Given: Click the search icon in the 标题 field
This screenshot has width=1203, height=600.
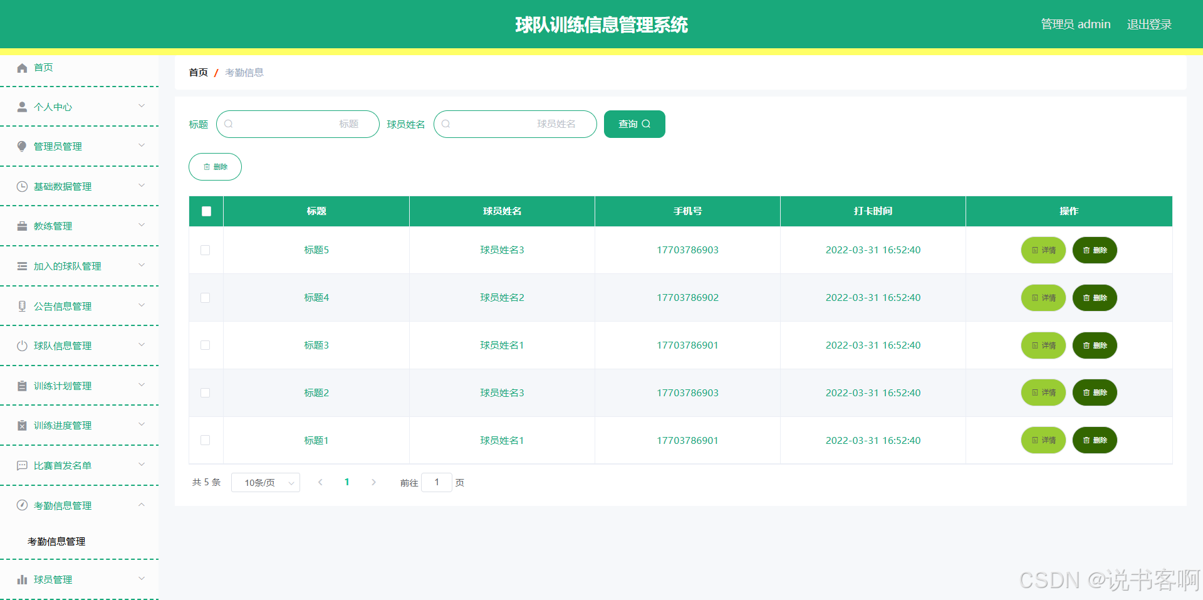Looking at the screenshot, I should (229, 124).
